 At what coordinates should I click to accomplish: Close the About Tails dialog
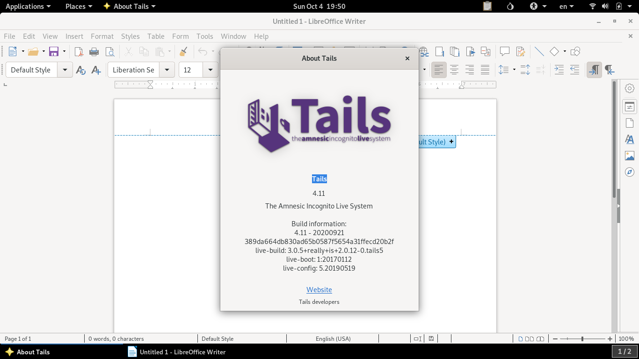coord(407,58)
